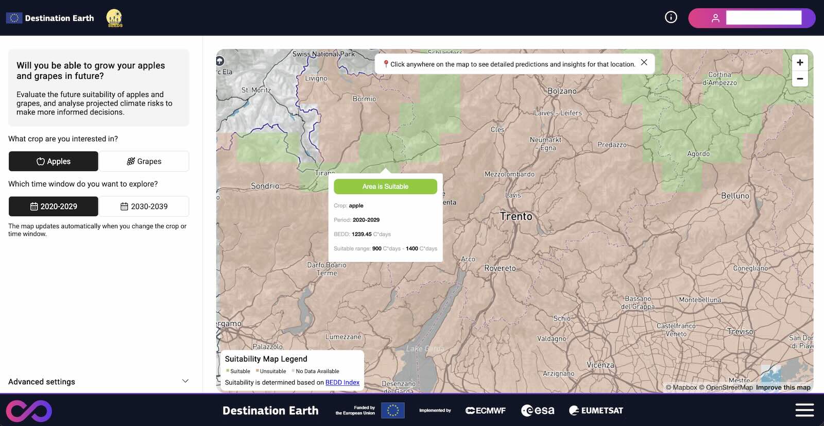The image size is (824, 426).
Task: Click Improve this map link
Action: click(783, 387)
